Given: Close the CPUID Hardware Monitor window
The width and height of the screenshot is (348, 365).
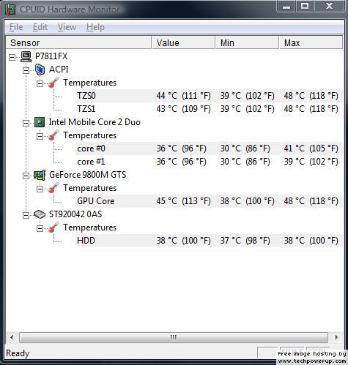Looking at the screenshot, I should pos(330,7).
